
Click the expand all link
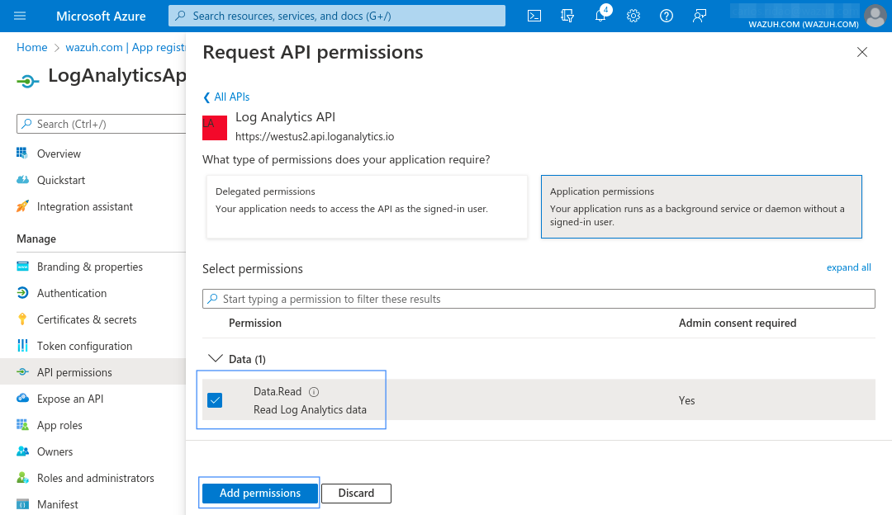coord(848,267)
